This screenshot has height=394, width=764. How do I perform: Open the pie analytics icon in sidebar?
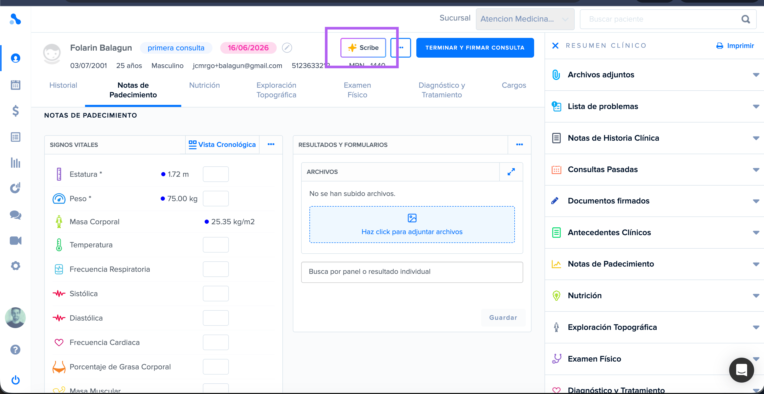coord(15,188)
